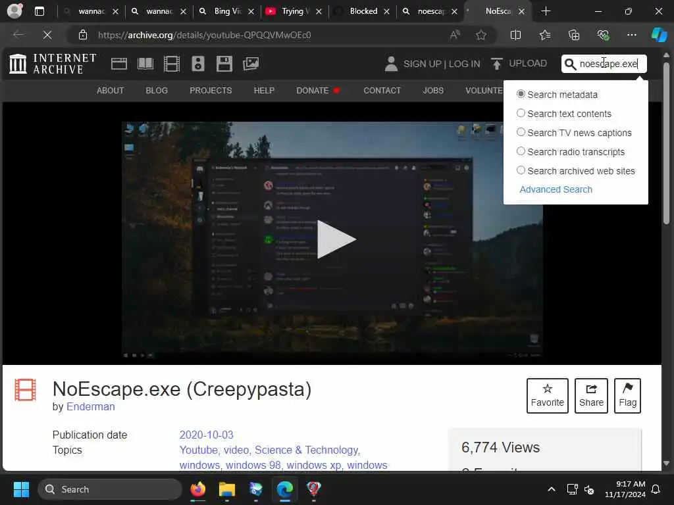674x505 pixels.
Task: Open the Collections icon in Edge toolbar
Action: pyautogui.click(x=574, y=35)
